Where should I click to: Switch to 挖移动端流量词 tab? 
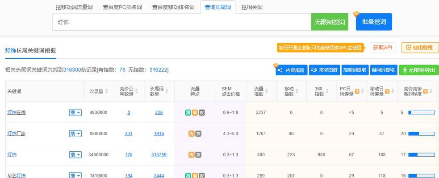click(74, 7)
